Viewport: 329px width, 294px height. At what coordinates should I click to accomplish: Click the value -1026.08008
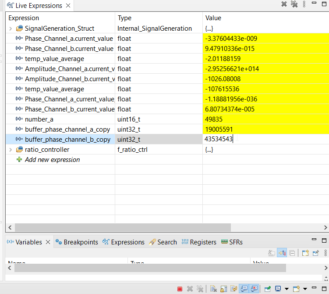pos(223,79)
